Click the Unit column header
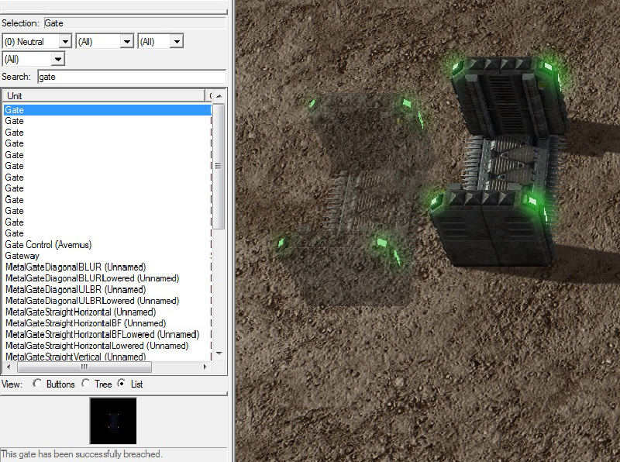This screenshot has width=620, height=462. [x=104, y=95]
